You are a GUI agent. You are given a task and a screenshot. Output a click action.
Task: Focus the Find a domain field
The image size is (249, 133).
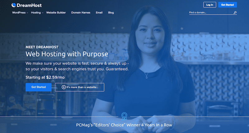[x=211, y=12]
